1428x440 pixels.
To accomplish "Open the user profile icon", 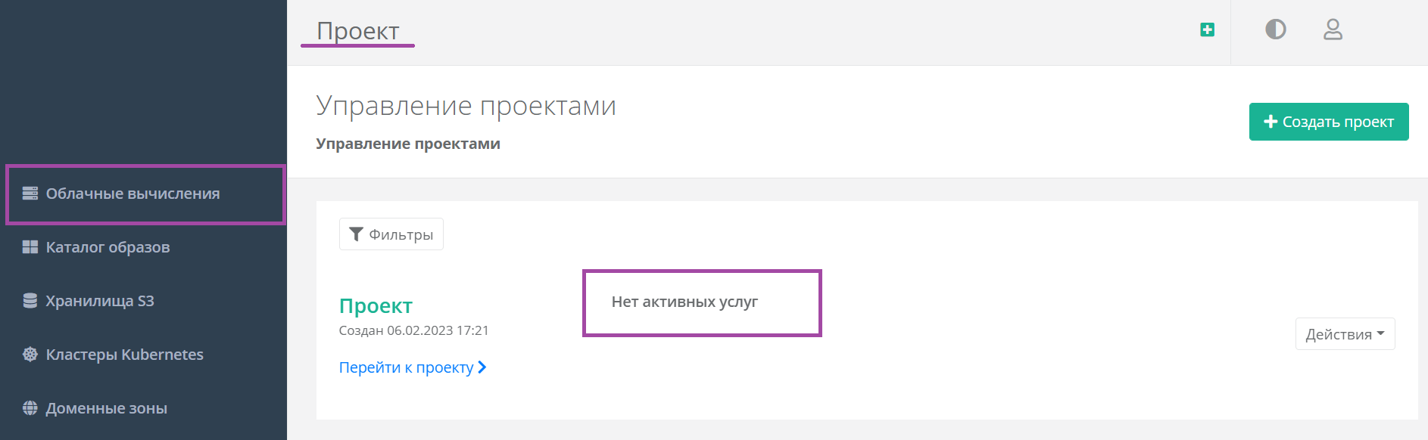I will click(1333, 29).
